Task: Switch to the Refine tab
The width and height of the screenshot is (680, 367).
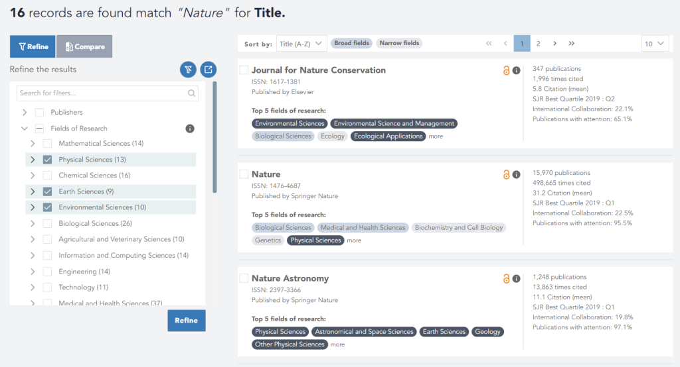Action: [x=33, y=46]
